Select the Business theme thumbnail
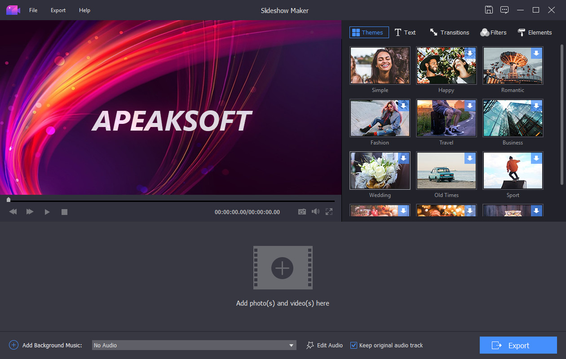566x359 pixels. pyautogui.click(x=513, y=118)
